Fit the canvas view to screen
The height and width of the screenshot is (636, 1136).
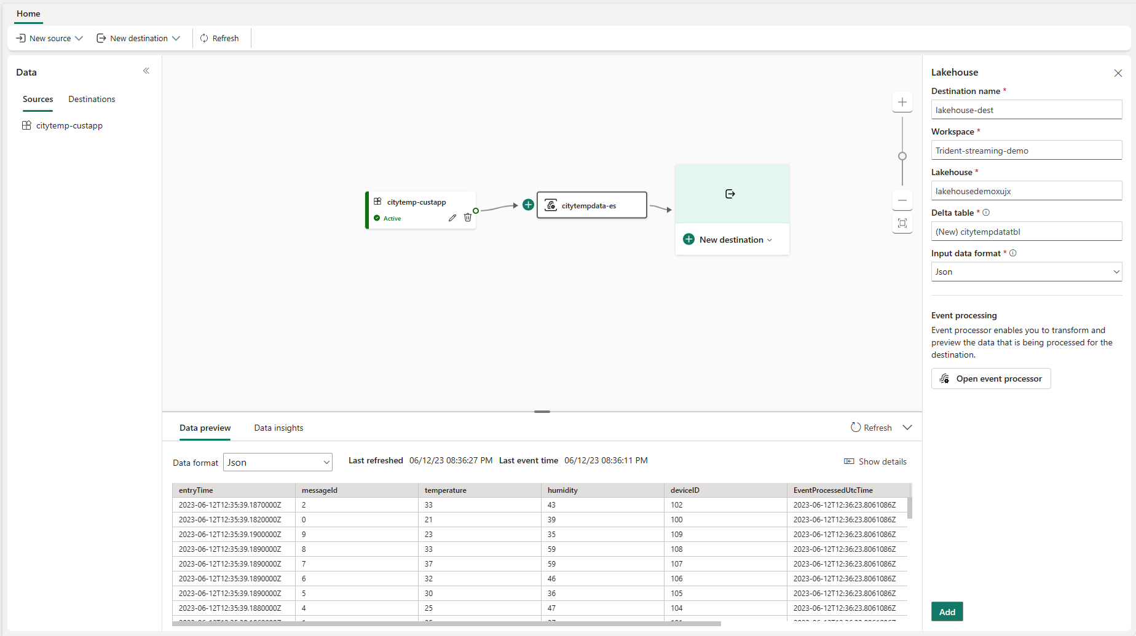click(x=902, y=224)
